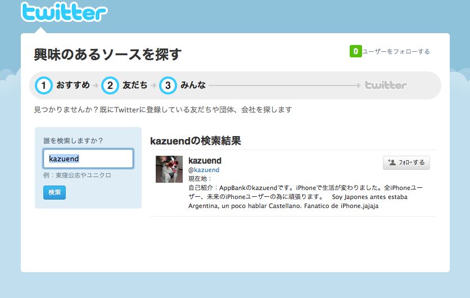Click the green 0 follow counter badge
The height and width of the screenshot is (298, 470).
(355, 51)
